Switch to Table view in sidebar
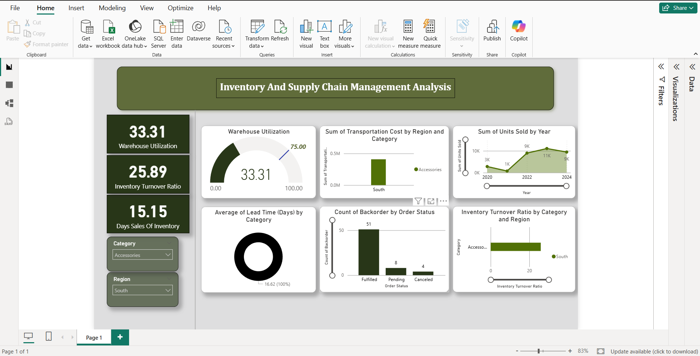This screenshot has height=356, width=700. click(x=9, y=85)
